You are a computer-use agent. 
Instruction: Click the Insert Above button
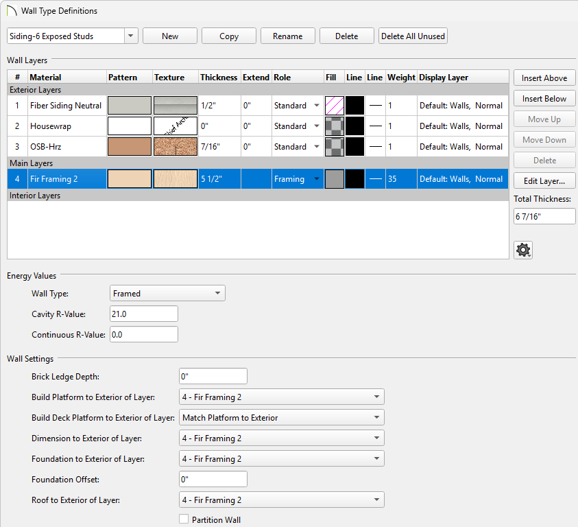click(544, 78)
